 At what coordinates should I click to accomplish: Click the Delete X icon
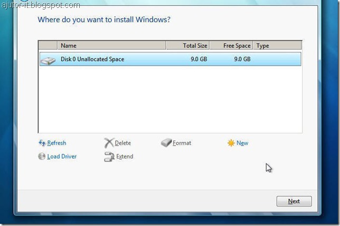tap(109, 143)
